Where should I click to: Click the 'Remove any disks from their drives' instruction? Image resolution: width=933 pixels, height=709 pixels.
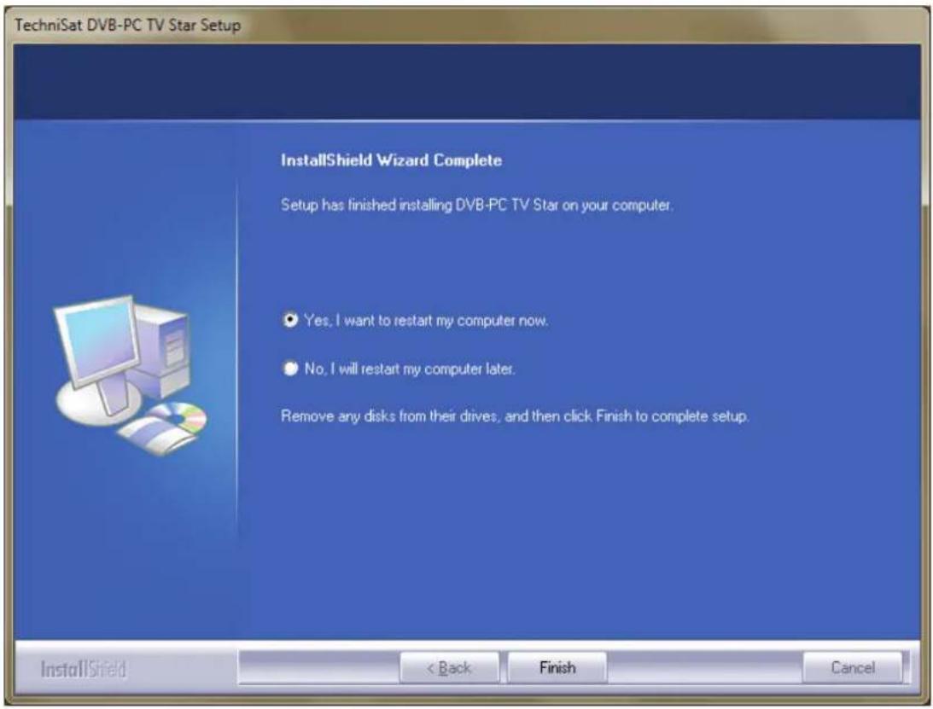pyautogui.click(x=388, y=416)
